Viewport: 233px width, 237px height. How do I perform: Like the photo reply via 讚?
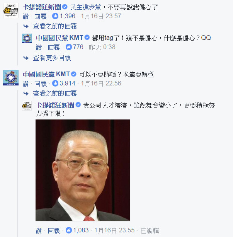(x=39, y=230)
